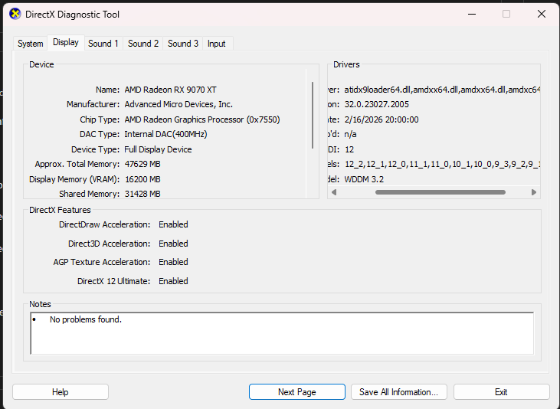560x409 pixels.
Task: Click 'No problems found.' note
Action: pos(86,319)
